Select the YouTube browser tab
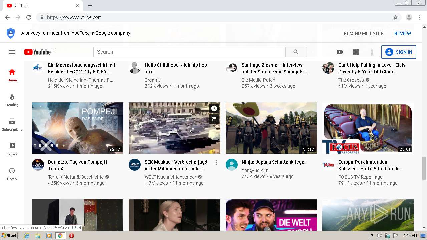 (x=42, y=6)
